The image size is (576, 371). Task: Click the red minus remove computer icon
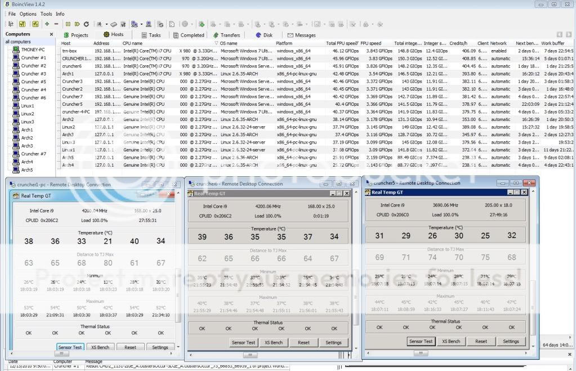click(56, 24)
